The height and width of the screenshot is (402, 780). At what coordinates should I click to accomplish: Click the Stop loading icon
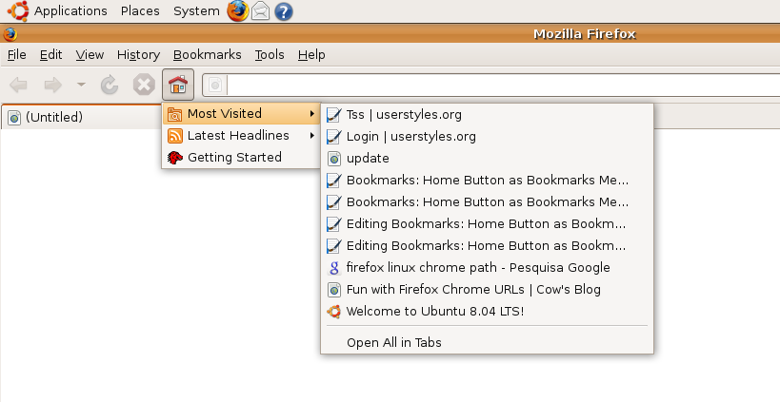tap(144, 85)
